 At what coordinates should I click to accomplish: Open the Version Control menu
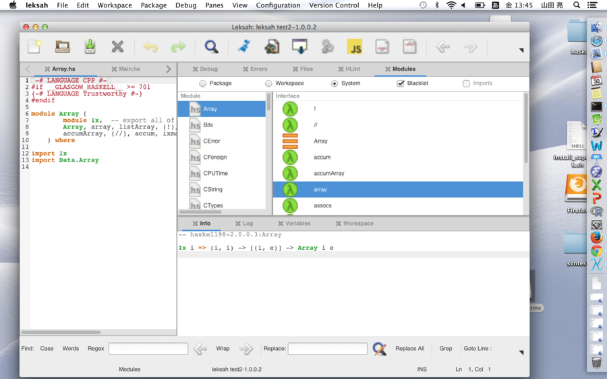click(334, 5)
